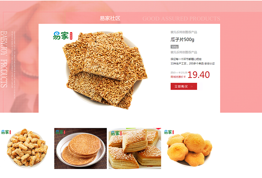Click the 立即购买 buy now button
This screenshot has height=178, width=262.
[184, 86]
